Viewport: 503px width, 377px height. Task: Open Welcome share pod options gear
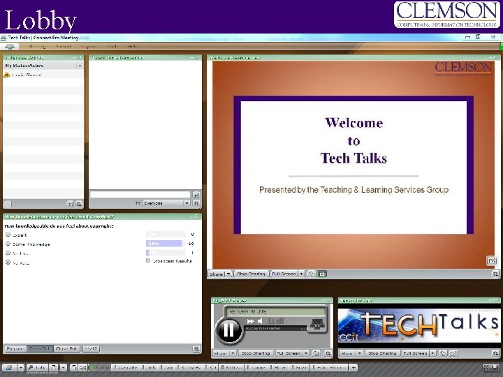(x=495, y=274)
